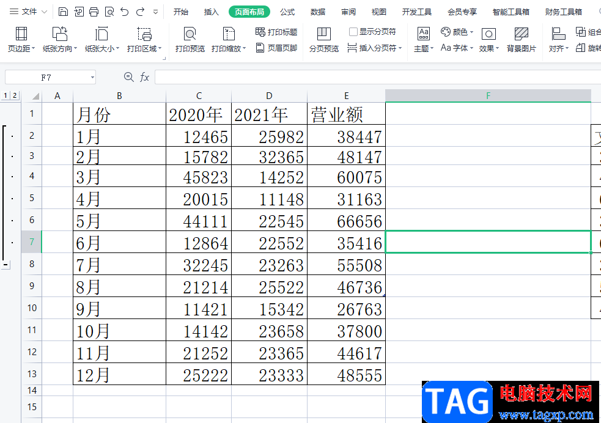Select cell containing 44617
Viewport: 601px width, 423px height.
pos(346,352)
